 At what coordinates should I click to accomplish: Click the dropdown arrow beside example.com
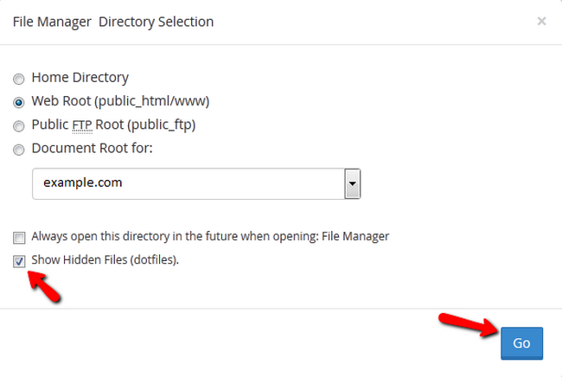(x=352, y=183)
